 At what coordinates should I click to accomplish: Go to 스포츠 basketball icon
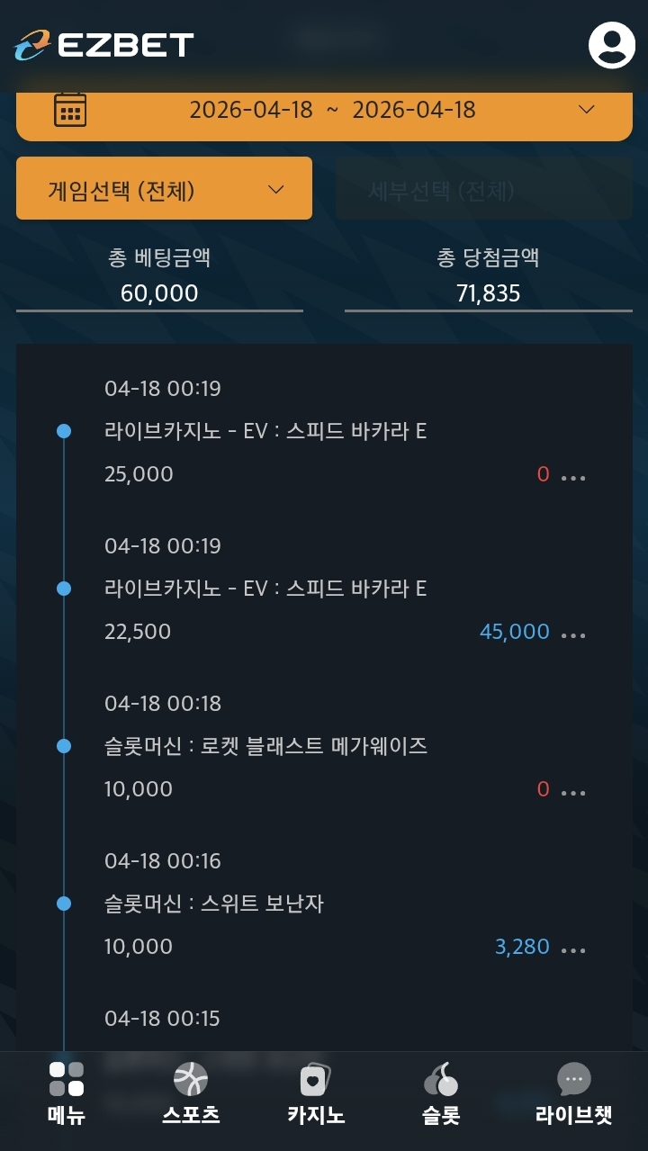(x=191, y=1079)
